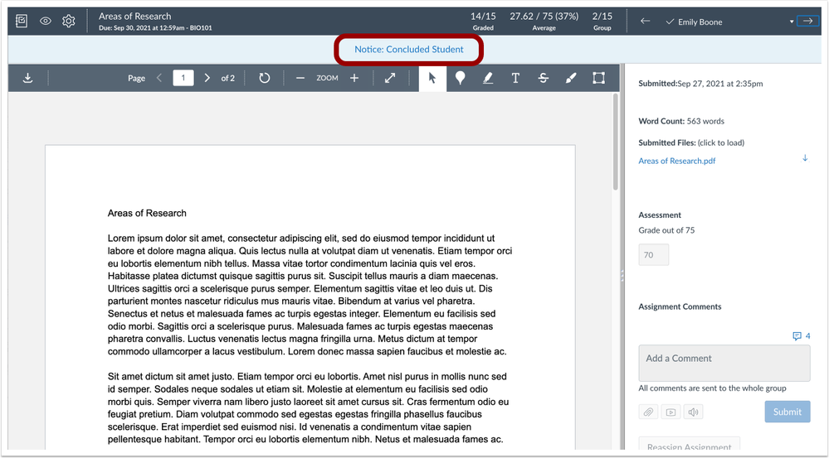Screen dimensions: 829x458
Task: Open the Areas of Research.pdf link
Action: click(676, 161)
